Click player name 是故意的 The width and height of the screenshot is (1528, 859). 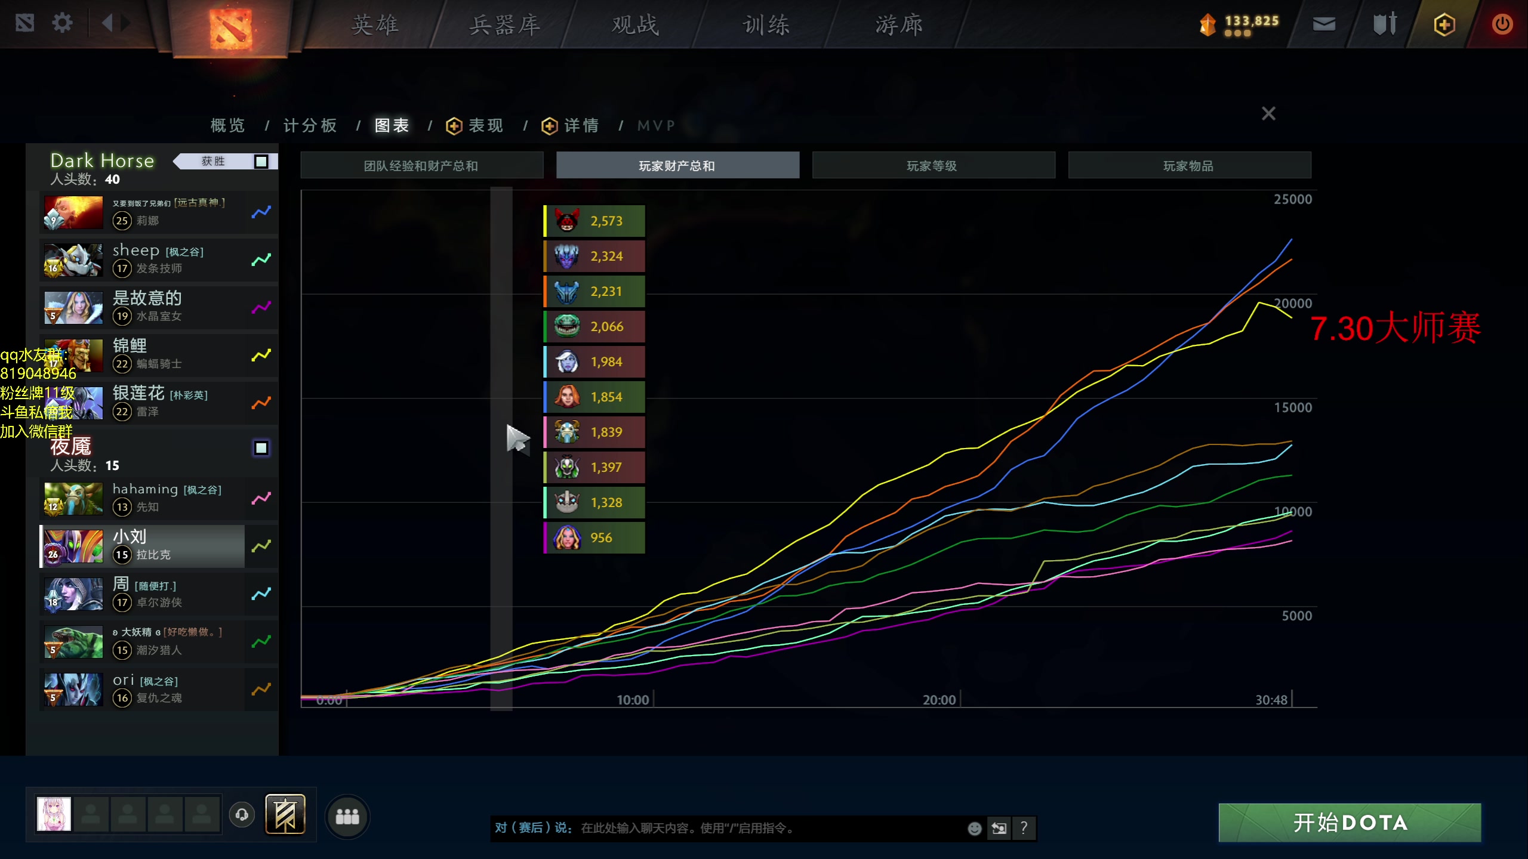147,298
